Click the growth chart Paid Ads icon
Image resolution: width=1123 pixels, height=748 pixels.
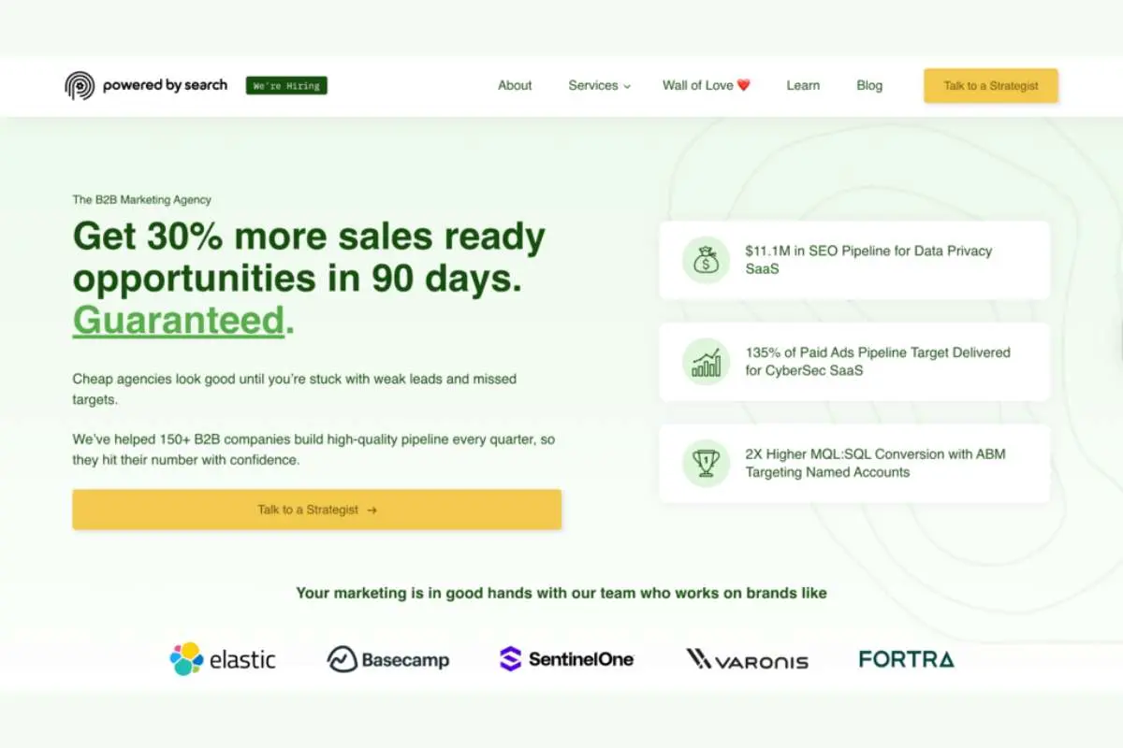click(706, 362)
